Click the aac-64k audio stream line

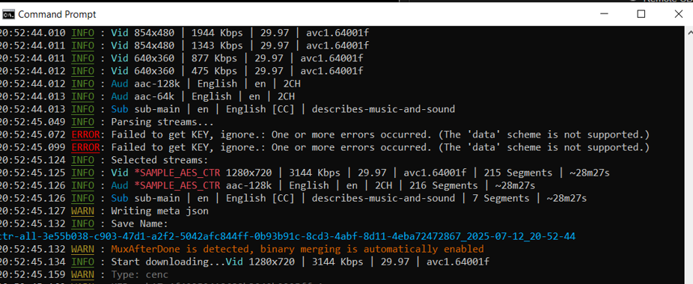click(147, 96)
